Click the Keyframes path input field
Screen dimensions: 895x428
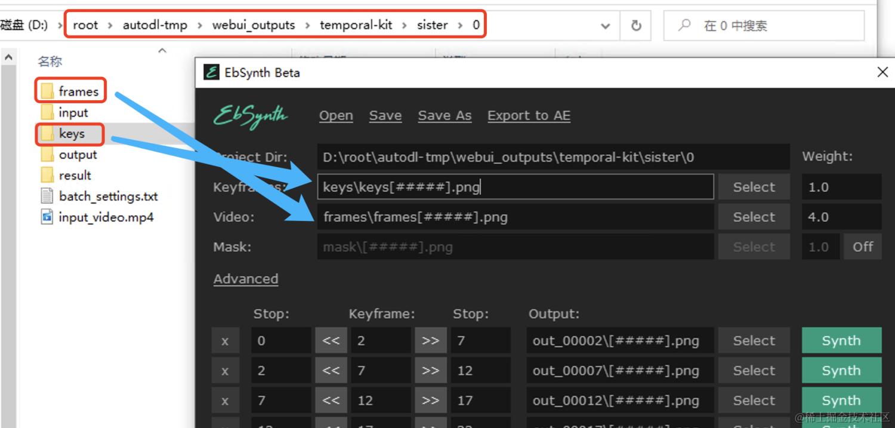(516, 187)
